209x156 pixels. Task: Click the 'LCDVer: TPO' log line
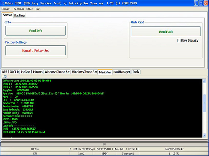[10, 122]
